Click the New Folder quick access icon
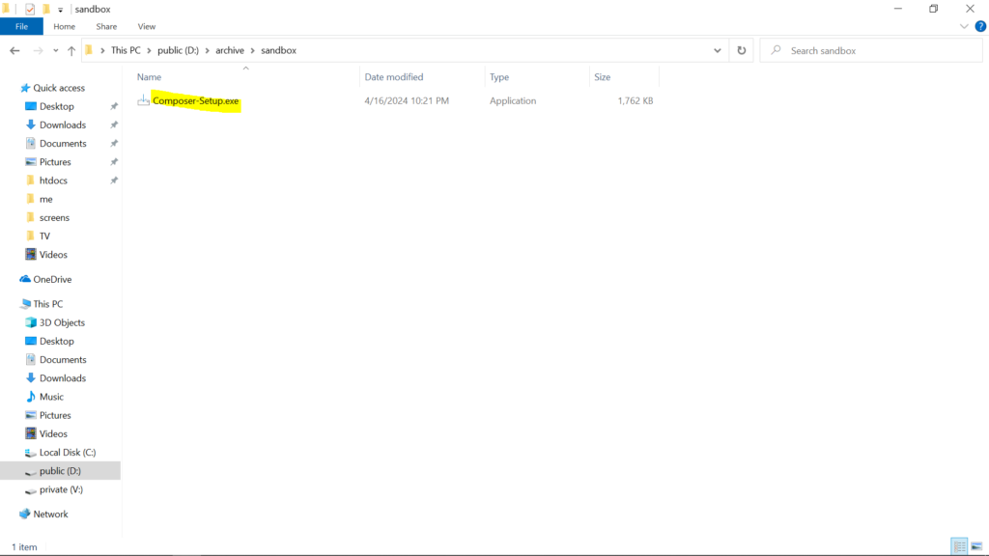Viewport: 989px width, 556px height. click(46, 9)
